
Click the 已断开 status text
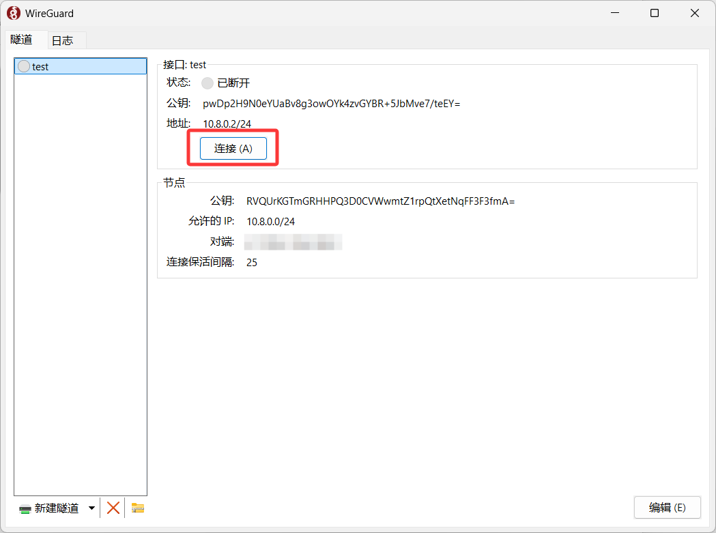pos(233,83)
